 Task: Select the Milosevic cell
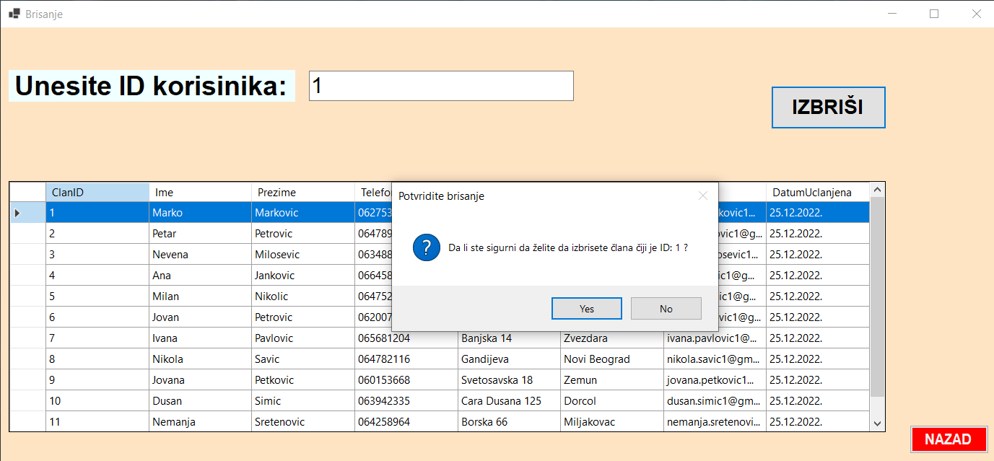click(x=303, y=255)
